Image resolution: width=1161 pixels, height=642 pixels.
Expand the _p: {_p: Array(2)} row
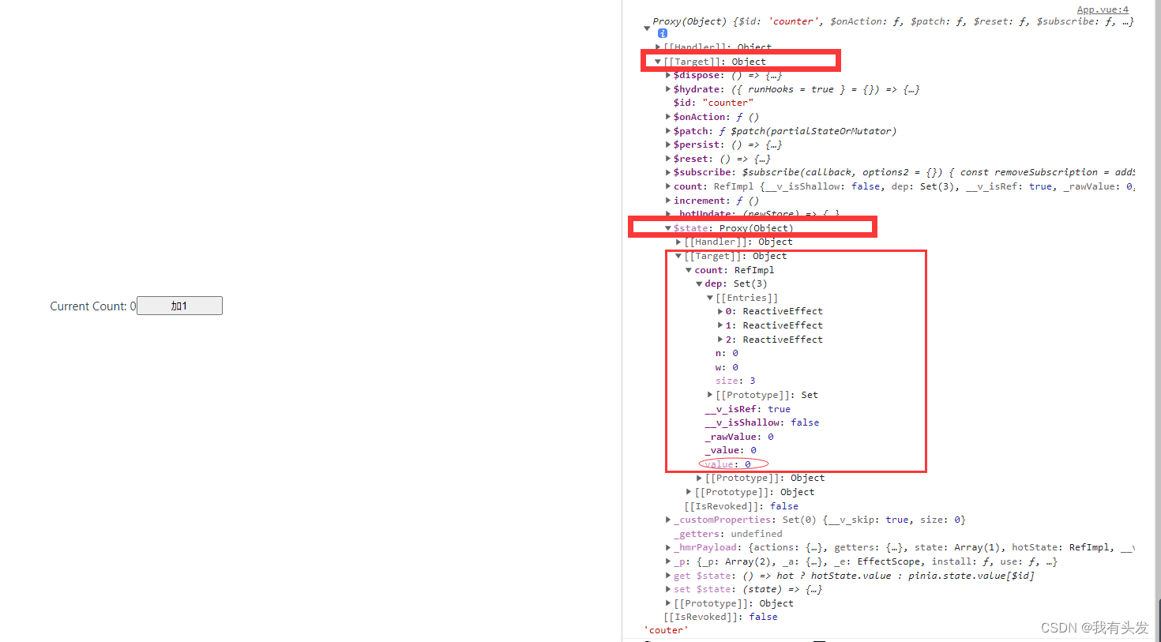[668, 561]
